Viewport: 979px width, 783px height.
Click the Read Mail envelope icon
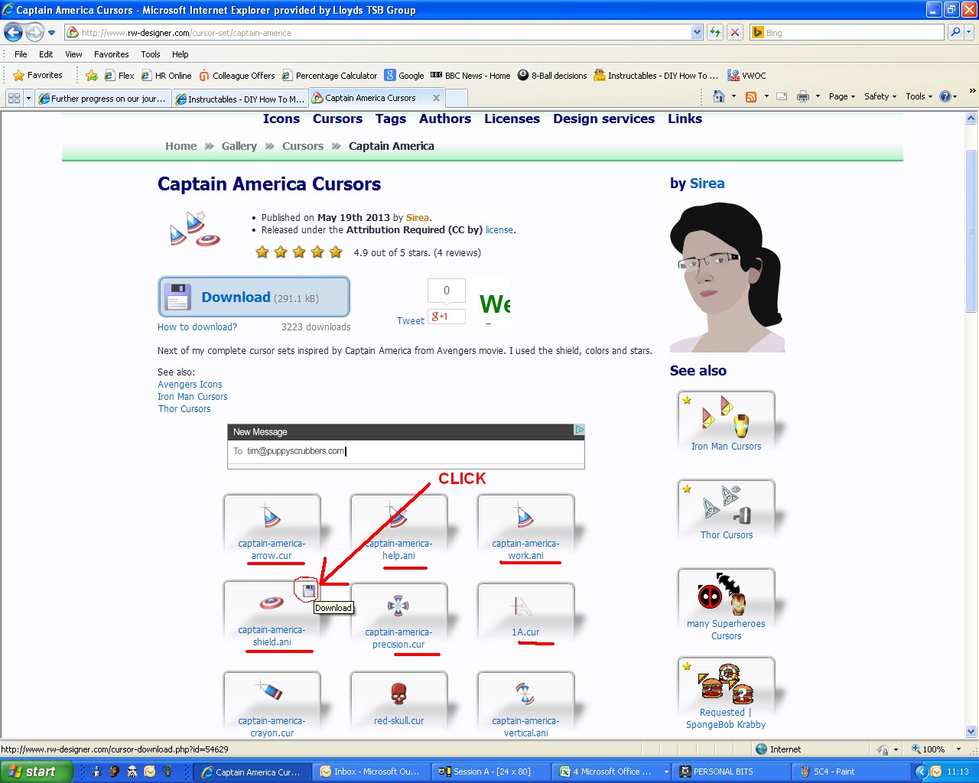click(782, 96)
